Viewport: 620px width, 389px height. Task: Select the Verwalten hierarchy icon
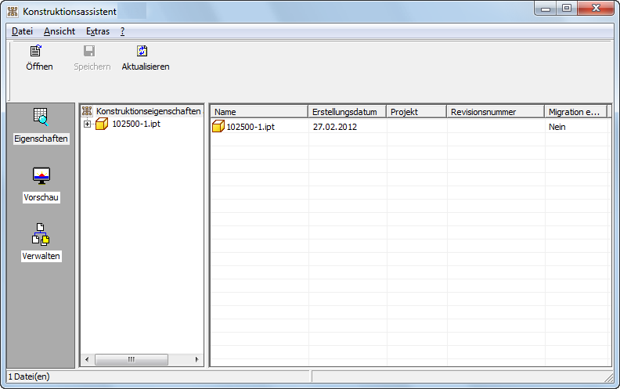pos(41,234)
